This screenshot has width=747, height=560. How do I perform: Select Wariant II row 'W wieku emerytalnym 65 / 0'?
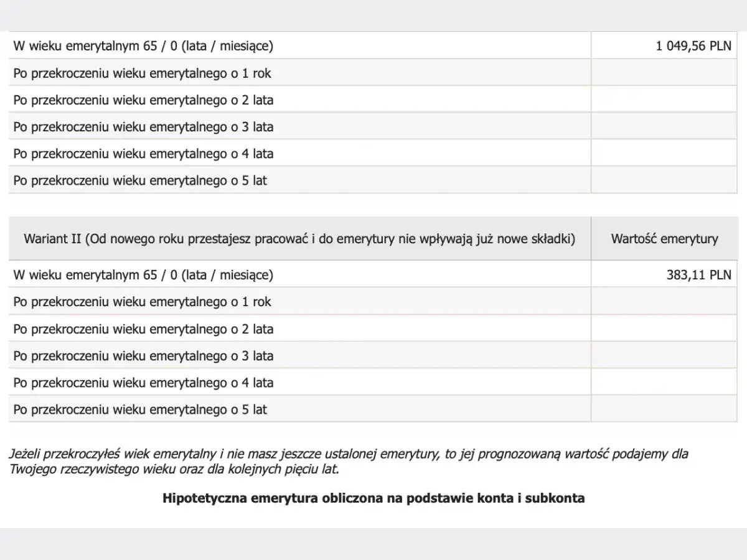click(x=374, y=274)
